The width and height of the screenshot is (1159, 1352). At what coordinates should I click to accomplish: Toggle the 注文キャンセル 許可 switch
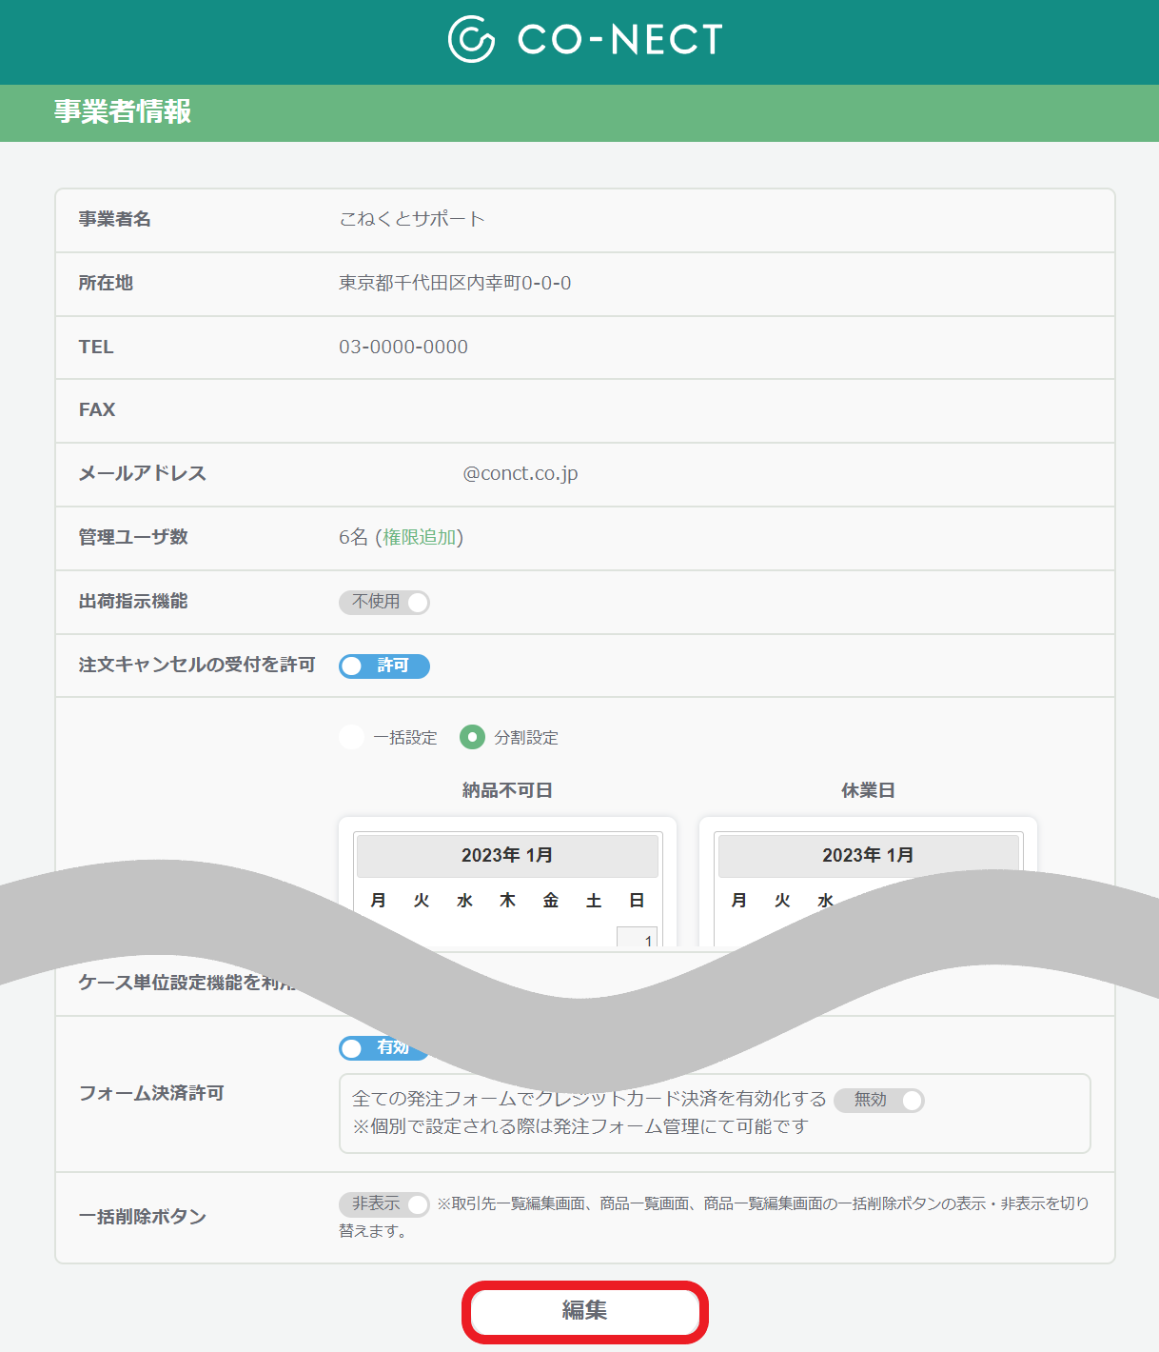[384, 666]
